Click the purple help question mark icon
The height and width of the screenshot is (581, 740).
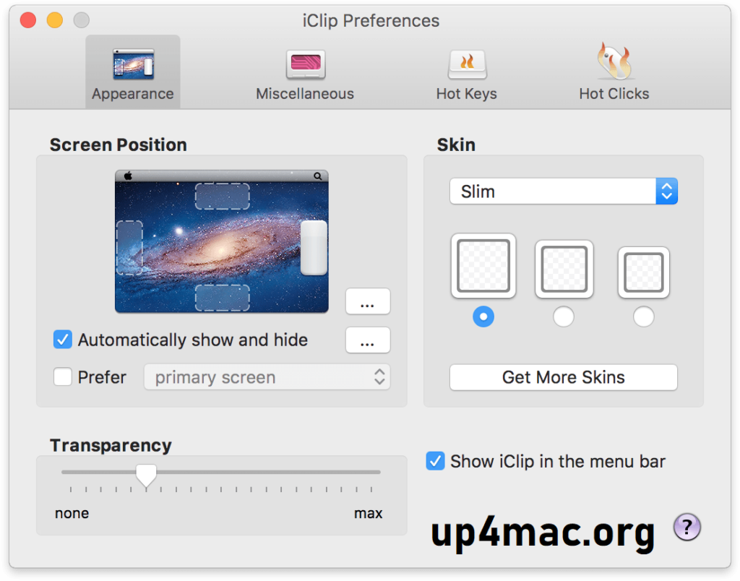click(687, 528)
